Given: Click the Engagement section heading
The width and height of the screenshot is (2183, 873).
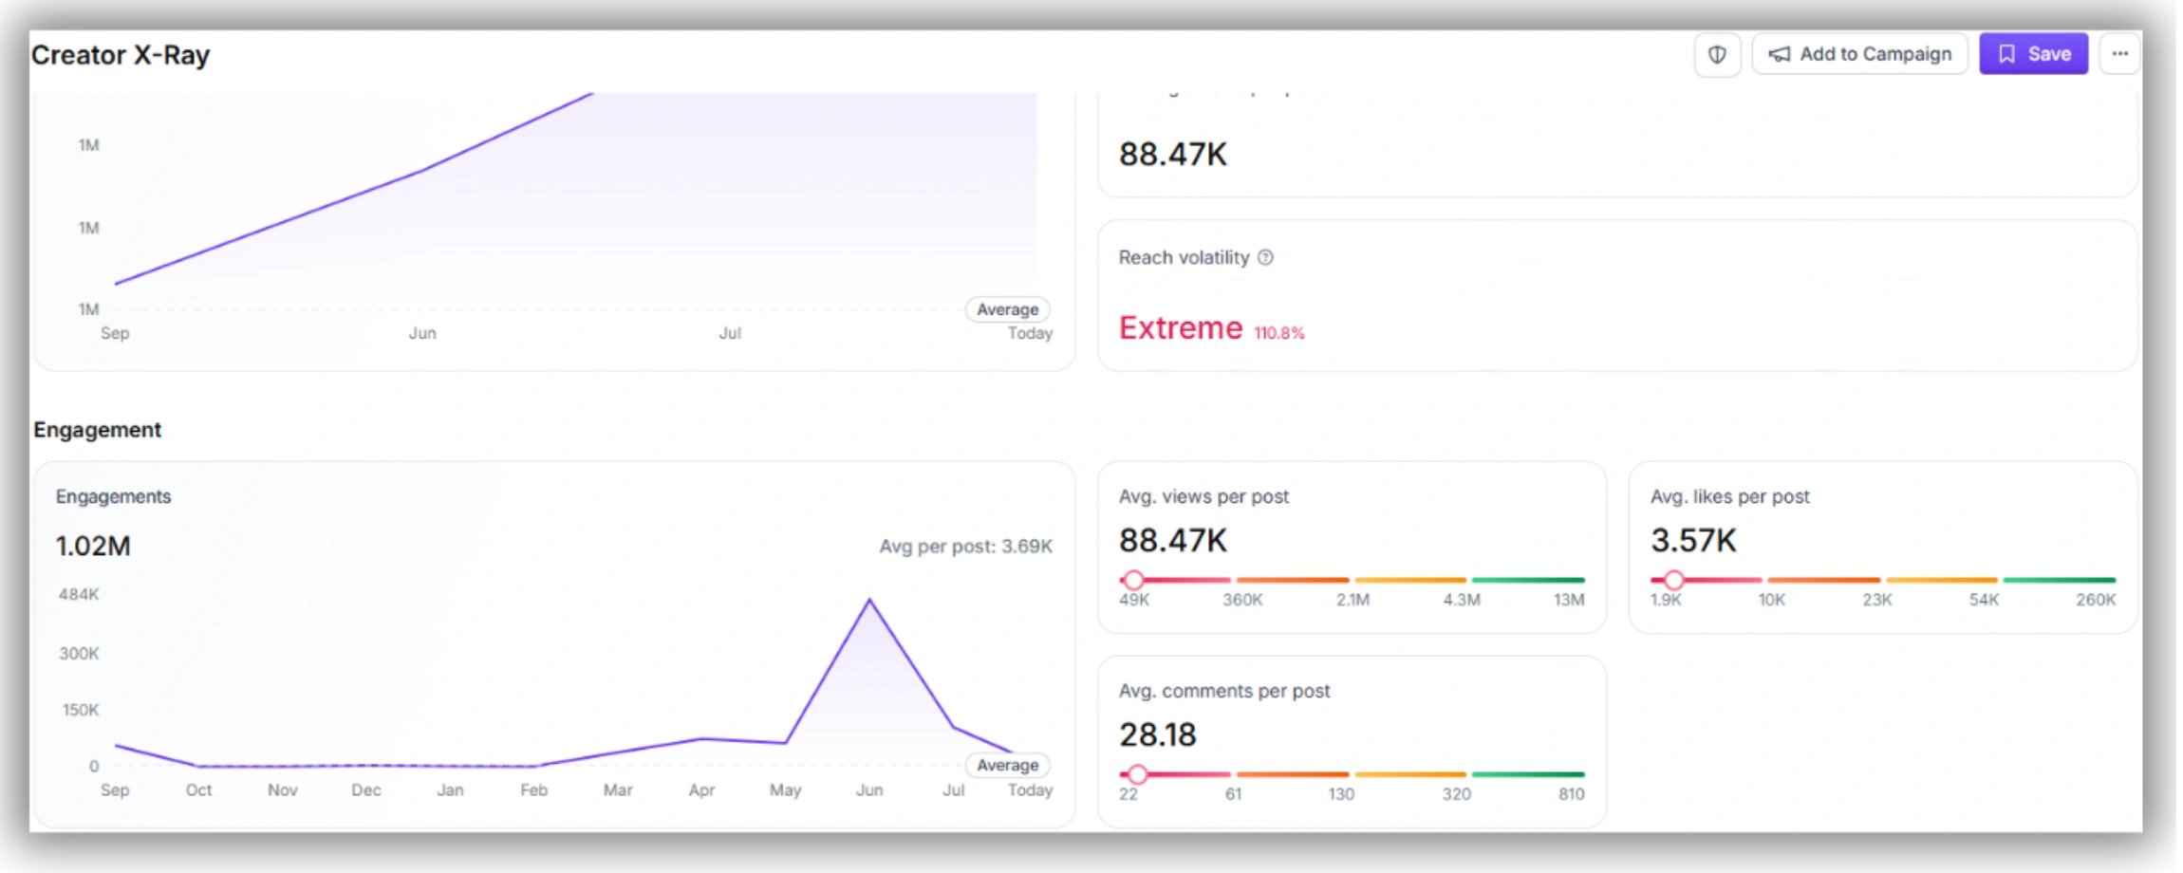Looking at the screenshot, I should click(x=97, y=430).
